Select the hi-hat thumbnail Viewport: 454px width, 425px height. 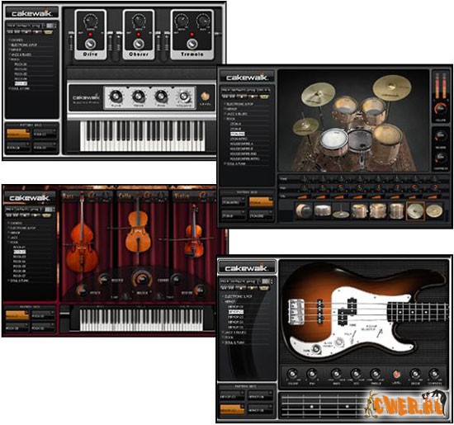[x=341, y=211]
